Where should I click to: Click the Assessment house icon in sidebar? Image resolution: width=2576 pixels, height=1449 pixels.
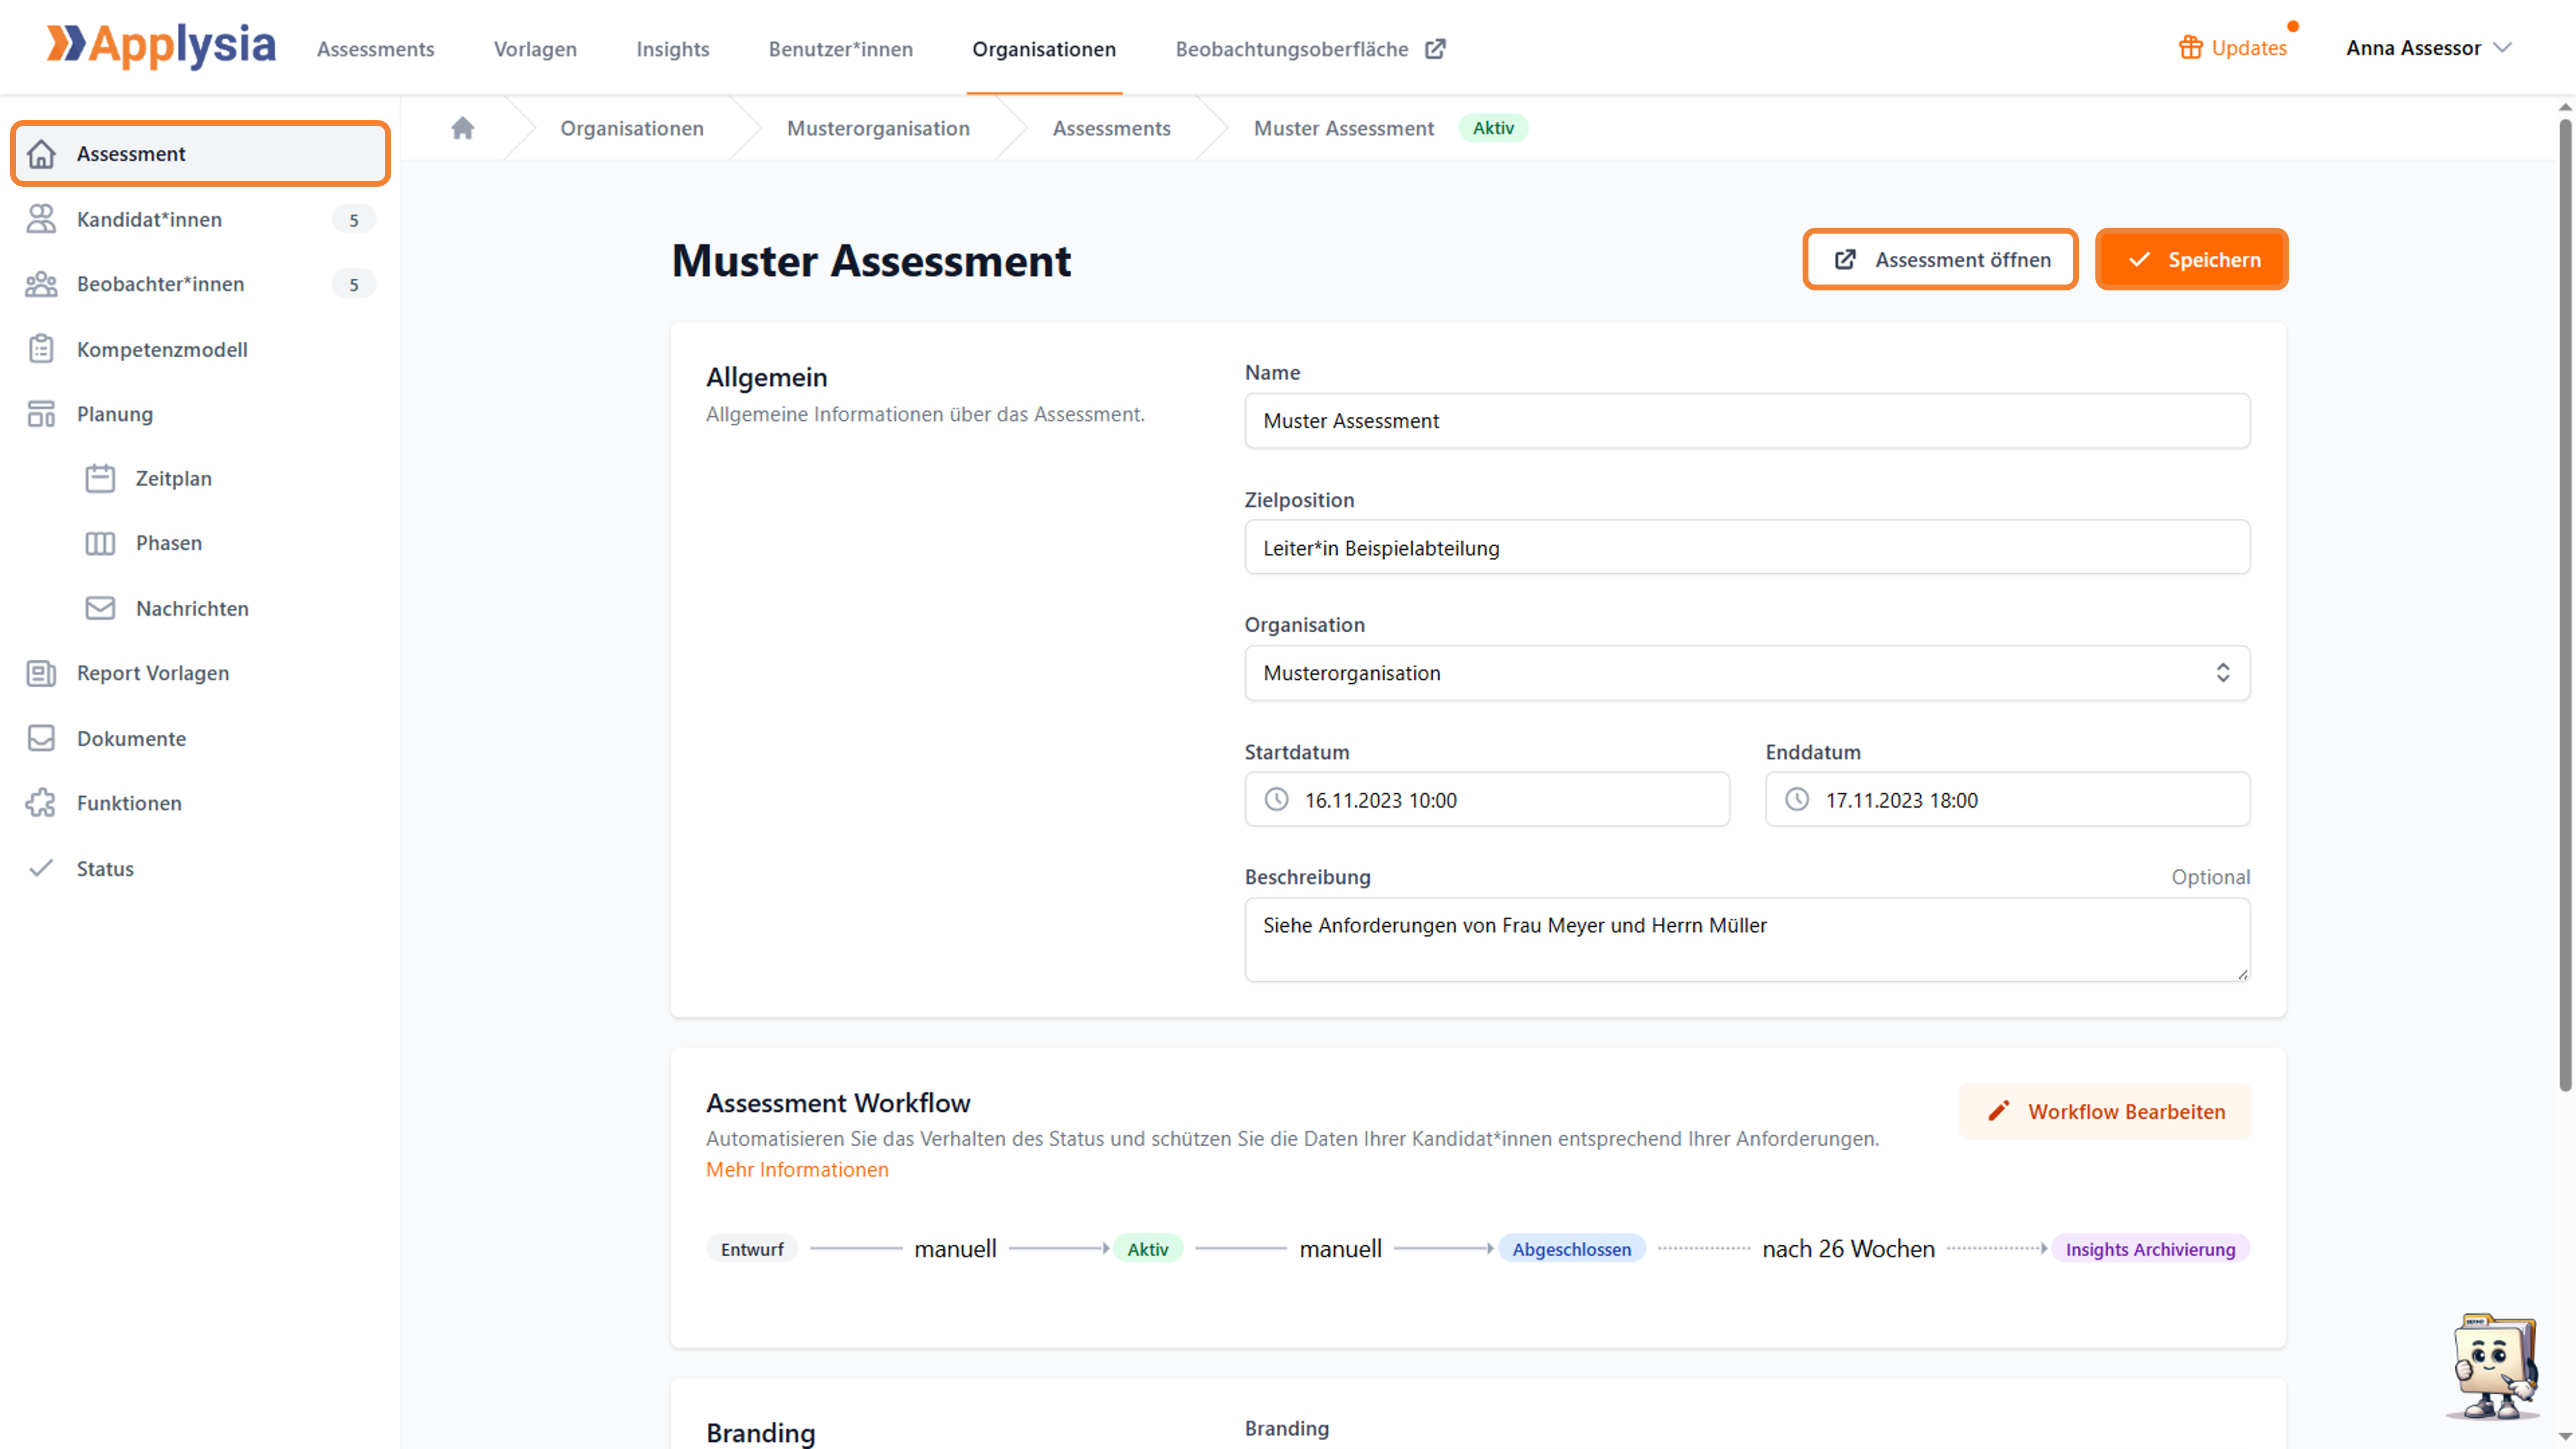point(41,153)
